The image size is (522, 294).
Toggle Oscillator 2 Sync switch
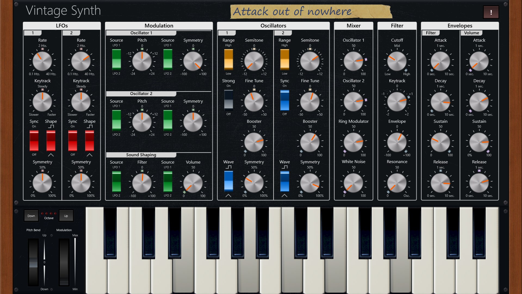(284, 100)
